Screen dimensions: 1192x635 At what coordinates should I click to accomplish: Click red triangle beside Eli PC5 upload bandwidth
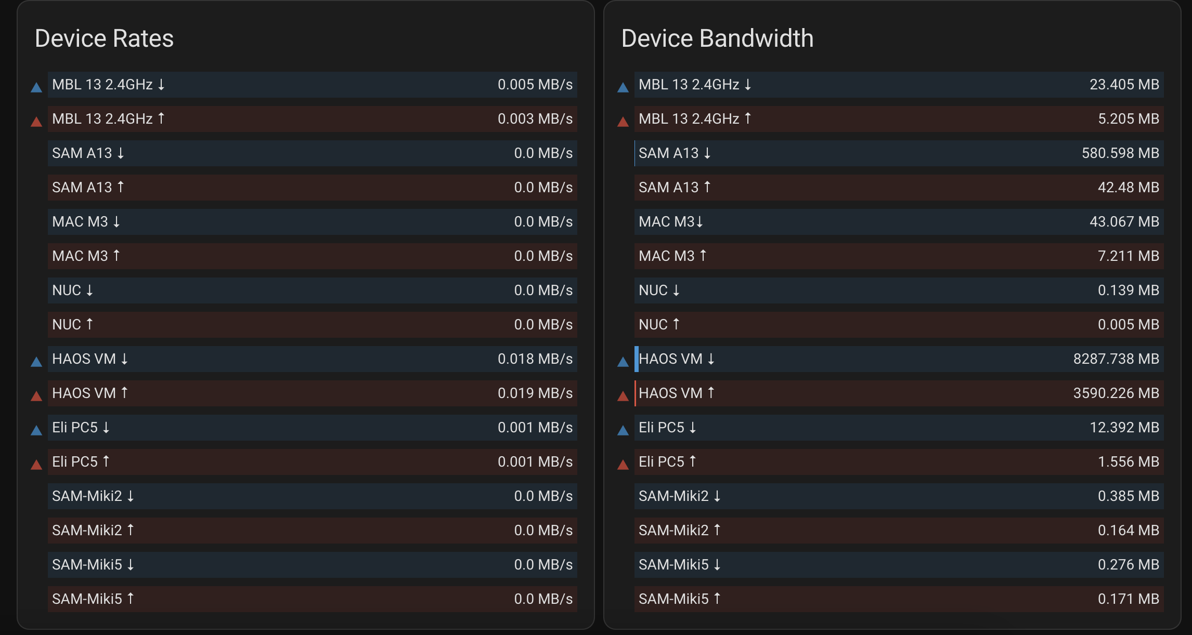(x=623, y=465)
